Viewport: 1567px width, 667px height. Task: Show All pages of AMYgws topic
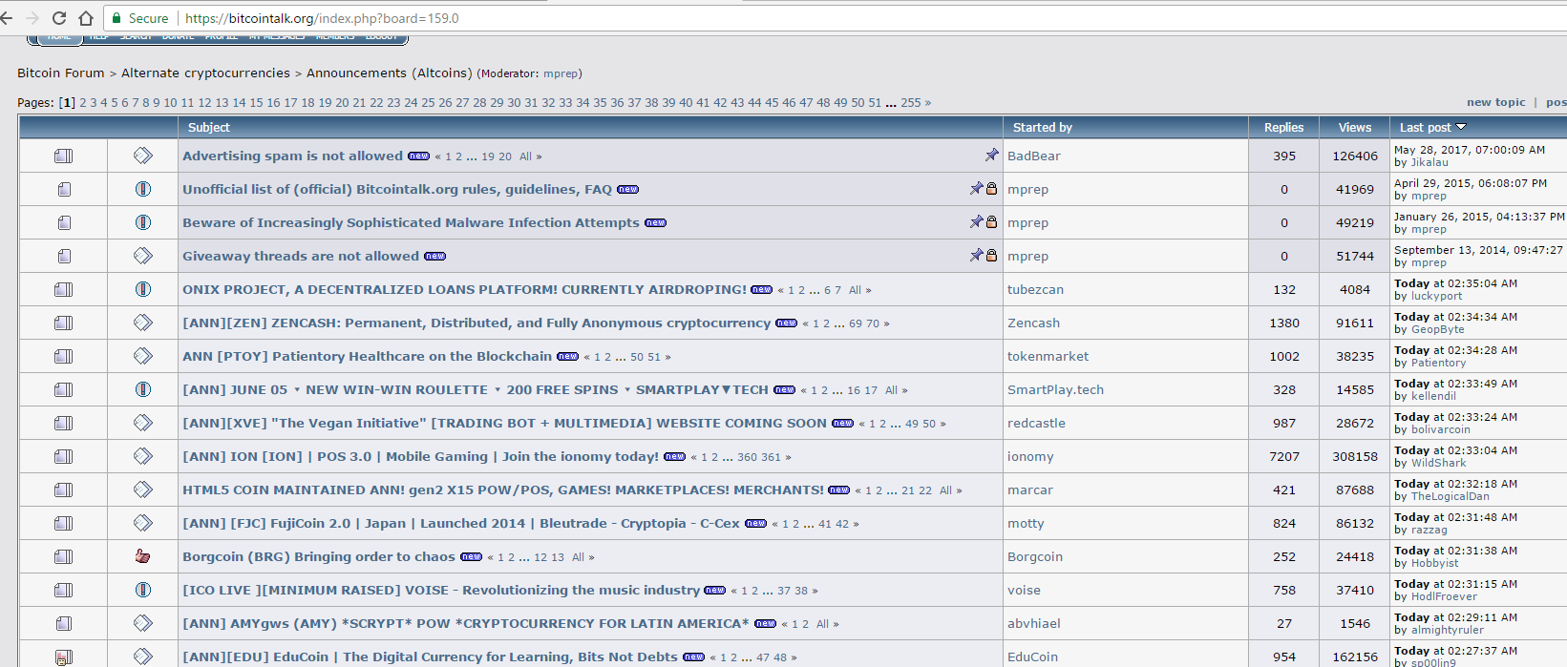click(822, 624)
